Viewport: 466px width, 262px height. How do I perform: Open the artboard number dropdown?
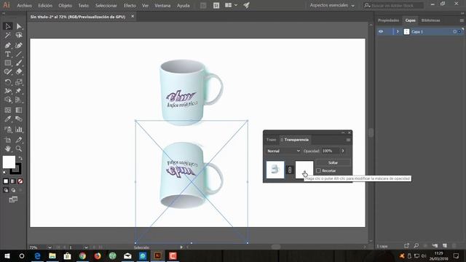point(86,247)
